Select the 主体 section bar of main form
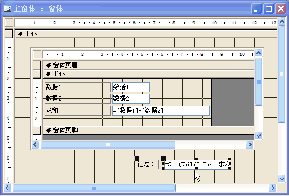This screenshot has height=196, width=289. pos(146,34)
